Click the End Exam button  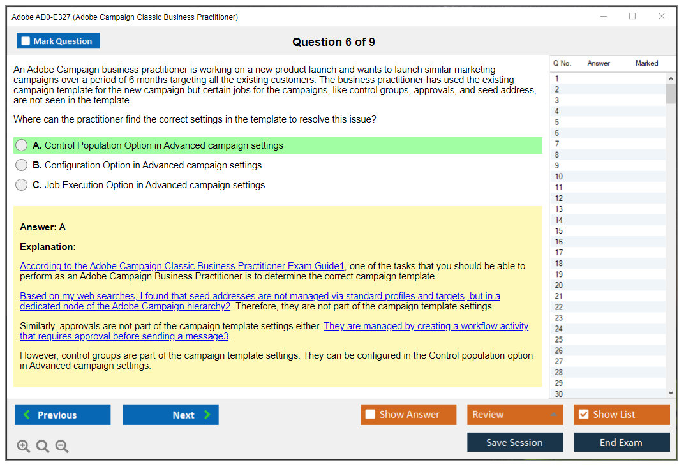[622, 442]
